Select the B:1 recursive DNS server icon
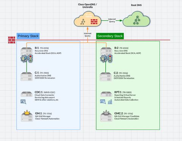The width and height of the screenshot is (182, 141). coord(27,51)
